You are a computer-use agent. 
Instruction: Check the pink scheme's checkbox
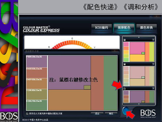click(124, 40)
